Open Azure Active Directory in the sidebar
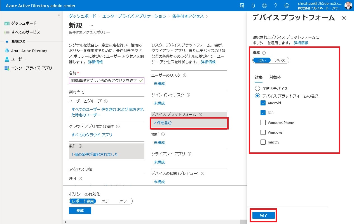354x224 pixels. (29, 51)
